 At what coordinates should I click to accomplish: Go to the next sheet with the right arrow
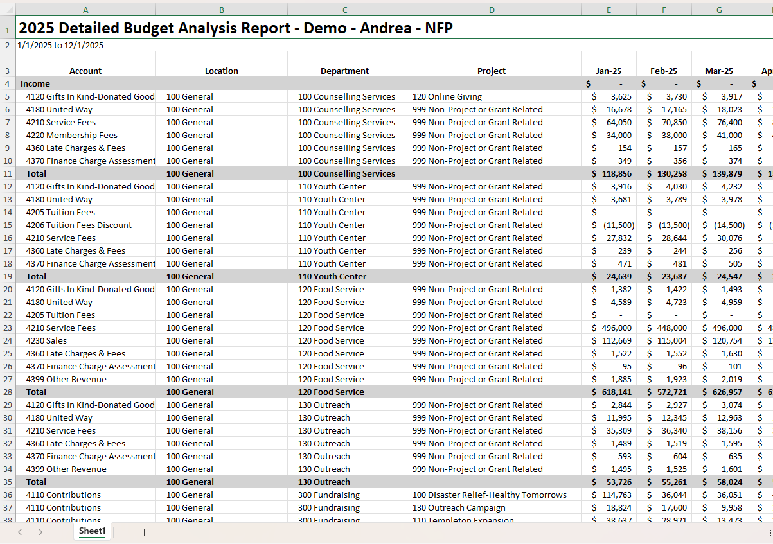40,532
